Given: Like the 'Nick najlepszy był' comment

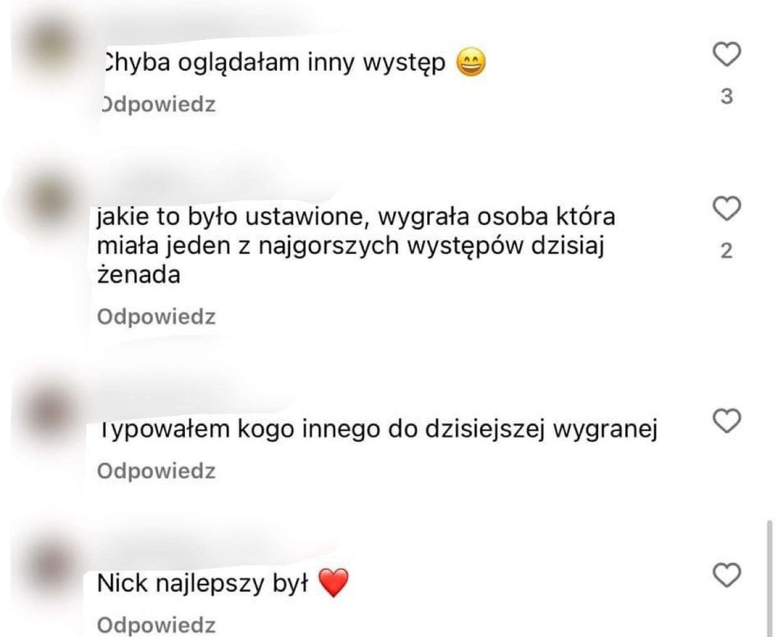Looking at the screenshot, I should pos(727,575).
